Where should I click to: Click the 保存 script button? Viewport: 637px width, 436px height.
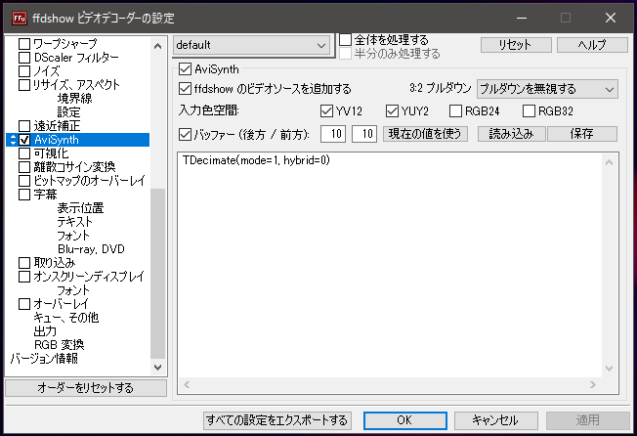click(x=582, y=134)
